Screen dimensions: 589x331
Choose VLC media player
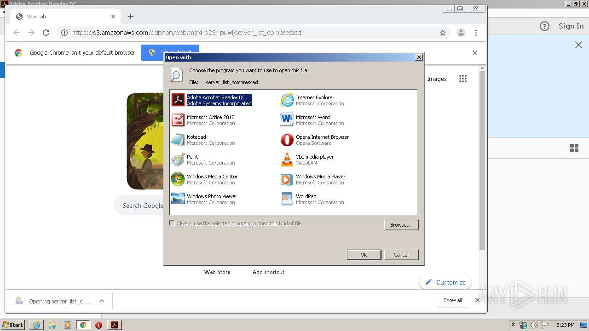(307, 160)
